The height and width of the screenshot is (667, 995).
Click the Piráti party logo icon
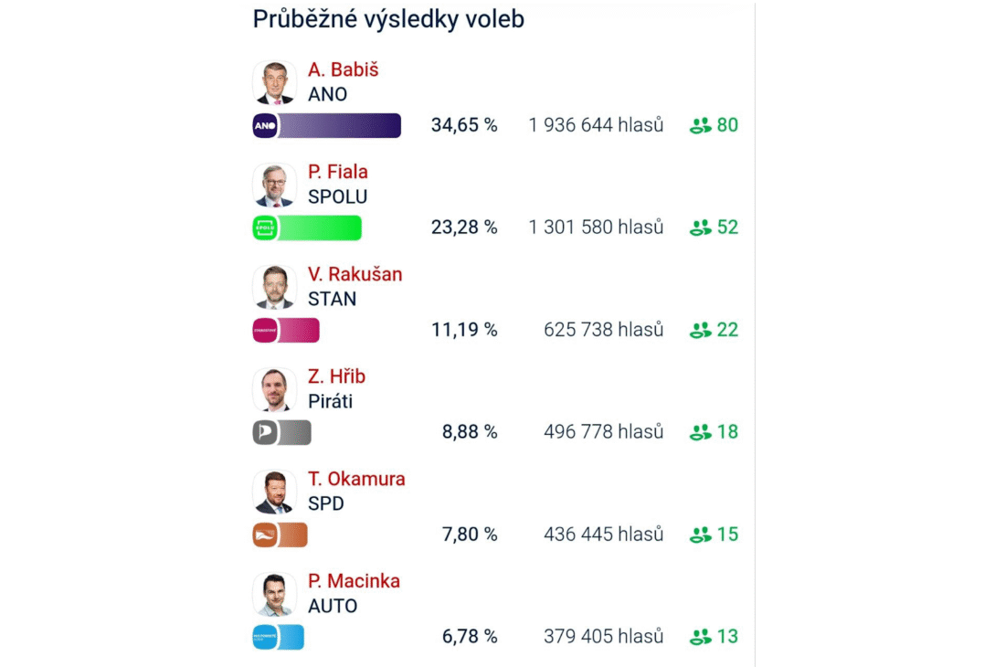(x=265, y=432)
